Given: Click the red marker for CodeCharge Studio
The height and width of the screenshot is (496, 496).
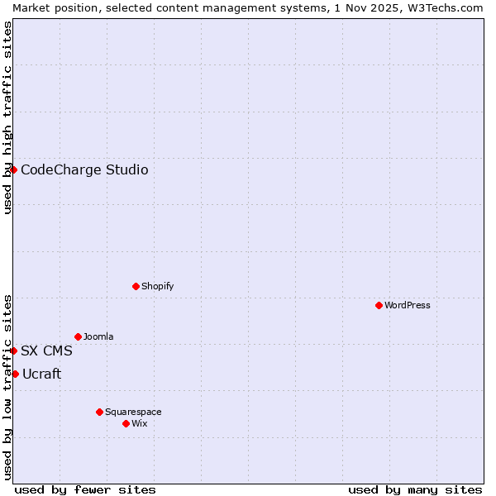Looking at the screenshot, I should [x=13, y=169].
